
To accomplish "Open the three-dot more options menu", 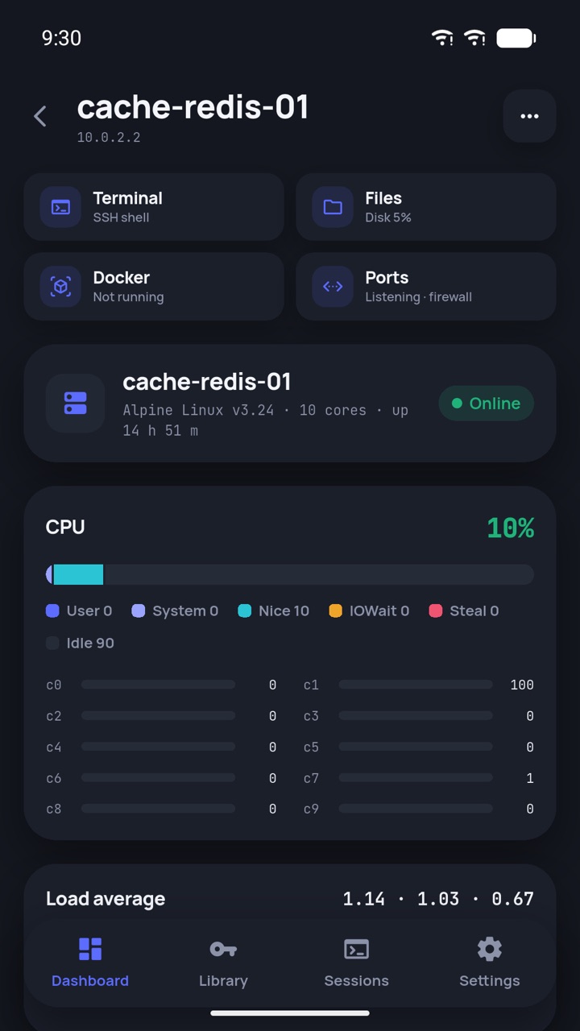I will (x=529, y=116).
